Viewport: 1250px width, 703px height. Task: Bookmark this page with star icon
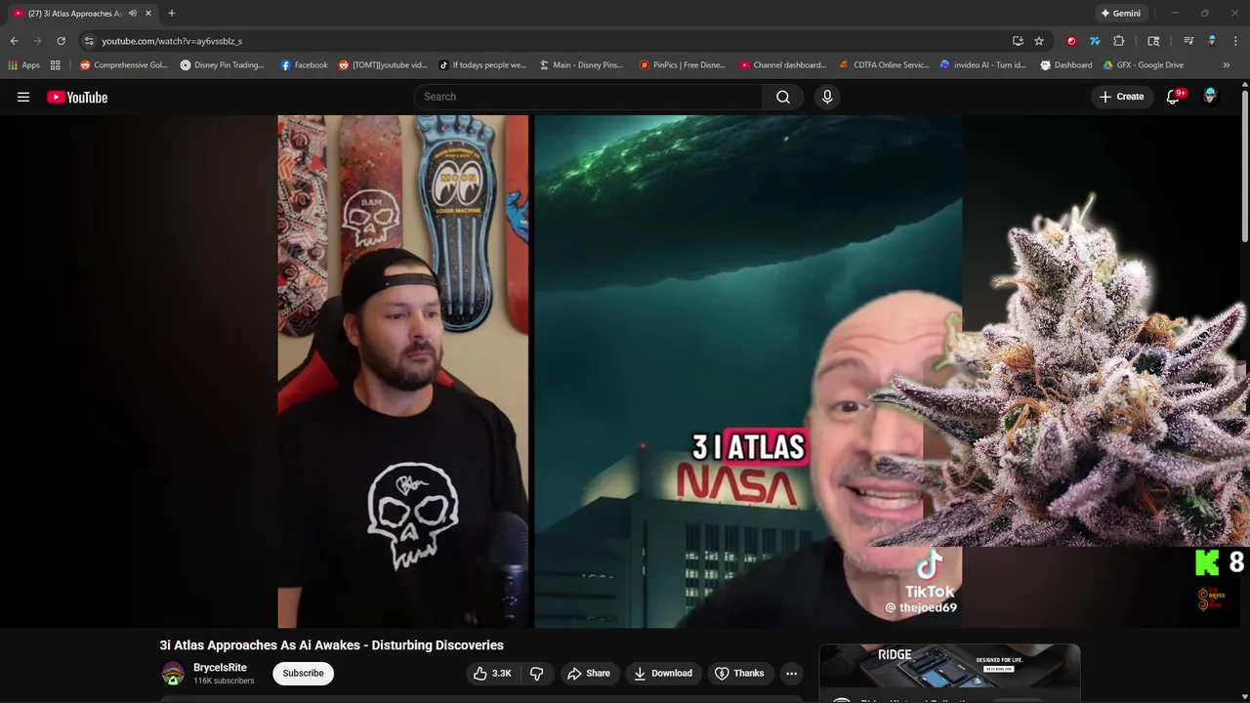point(1039,41)
